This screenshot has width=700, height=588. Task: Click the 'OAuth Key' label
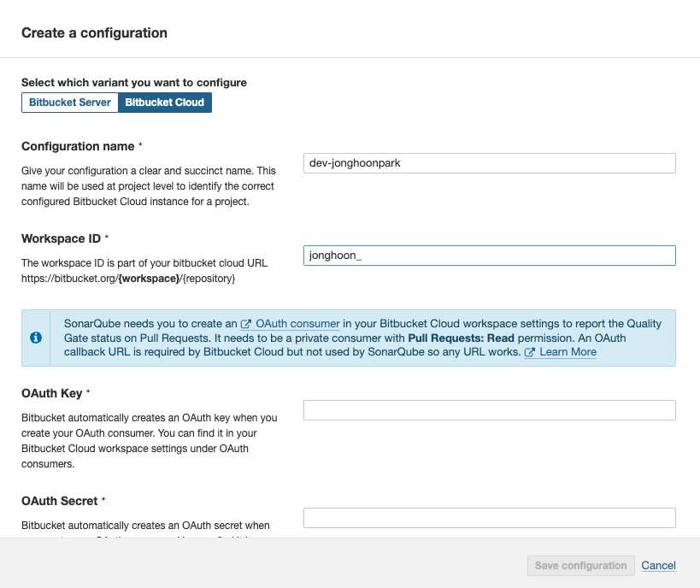point(52,393)
